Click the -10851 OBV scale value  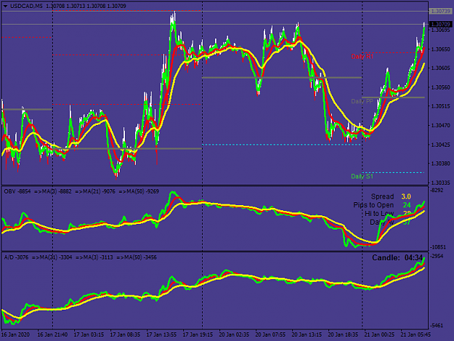coord(438,247)
